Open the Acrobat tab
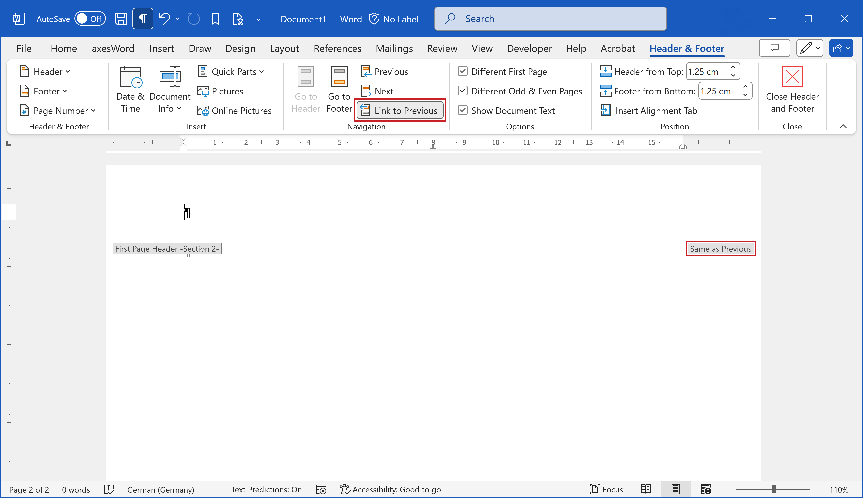 click(618, 48)
